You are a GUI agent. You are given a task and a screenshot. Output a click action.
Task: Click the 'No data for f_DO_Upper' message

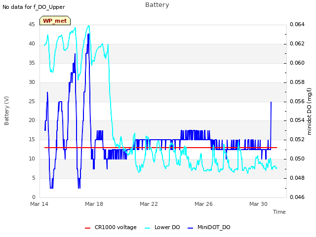click(x=34, y=7)
